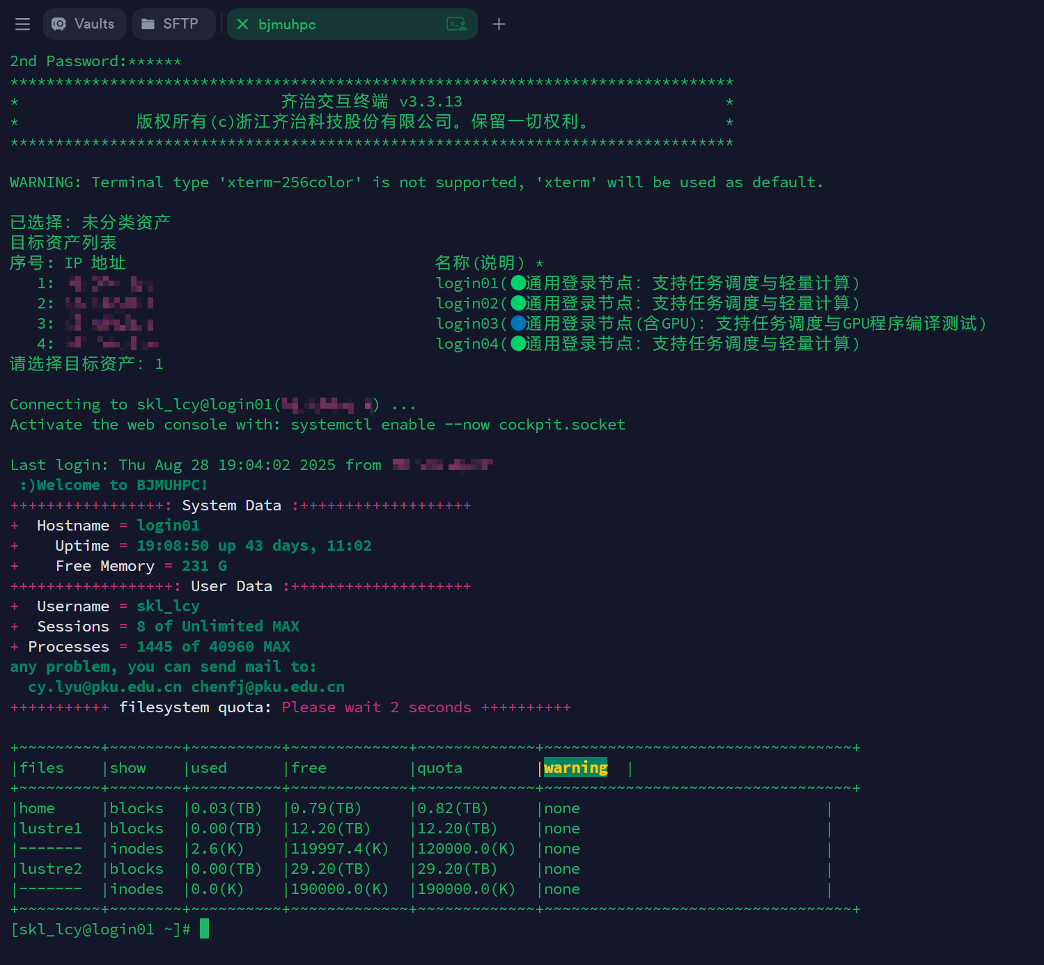
Task: Click the lustre1 free value 12.20(TB)
Action: [331, 829]
